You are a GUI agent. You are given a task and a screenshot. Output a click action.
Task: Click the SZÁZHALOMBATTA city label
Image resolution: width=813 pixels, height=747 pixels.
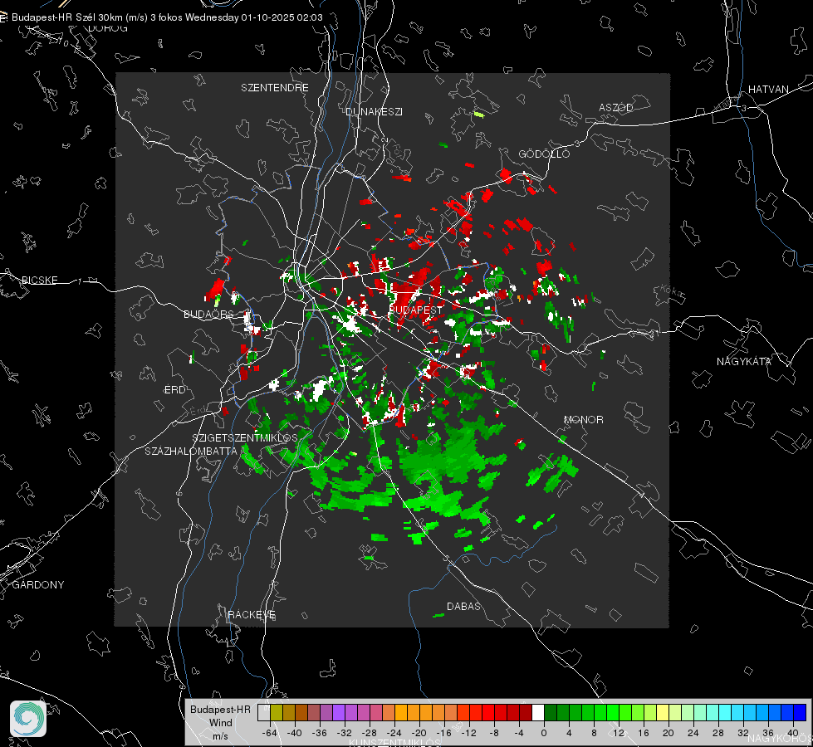191,451
